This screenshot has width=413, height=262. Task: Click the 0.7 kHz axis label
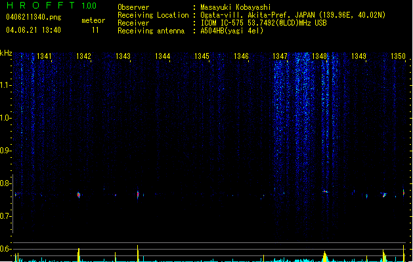pos(5,216)
